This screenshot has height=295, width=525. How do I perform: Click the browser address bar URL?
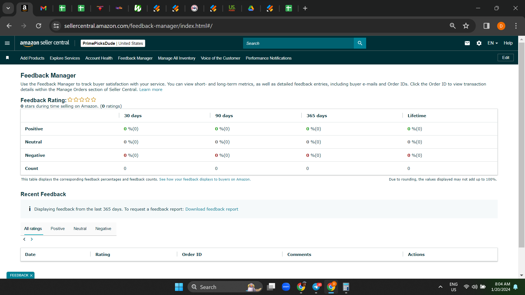pyautogui.click(x=138, y=26)
